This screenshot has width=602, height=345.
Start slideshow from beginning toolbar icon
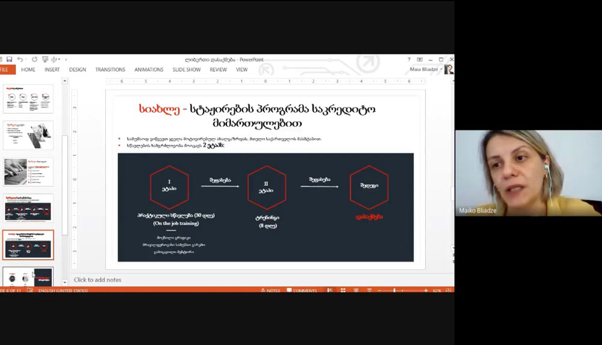click(45, 60)
